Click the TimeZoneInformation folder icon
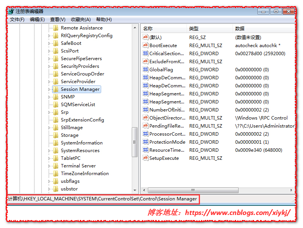The image size is (303, 228). click(x=56, y=174)
